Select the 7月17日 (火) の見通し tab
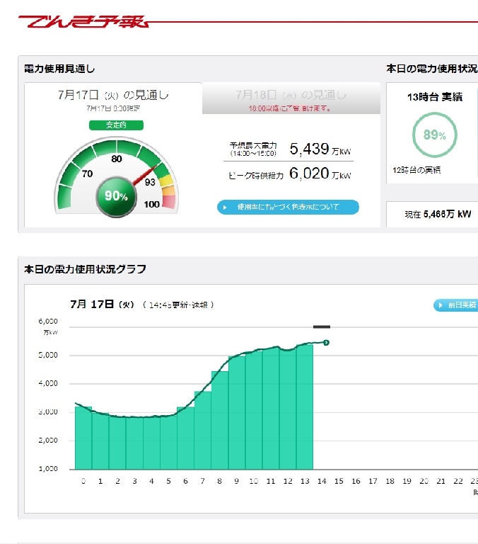The width and height of the screenshot is (478, 544). (x=113, y=99)
